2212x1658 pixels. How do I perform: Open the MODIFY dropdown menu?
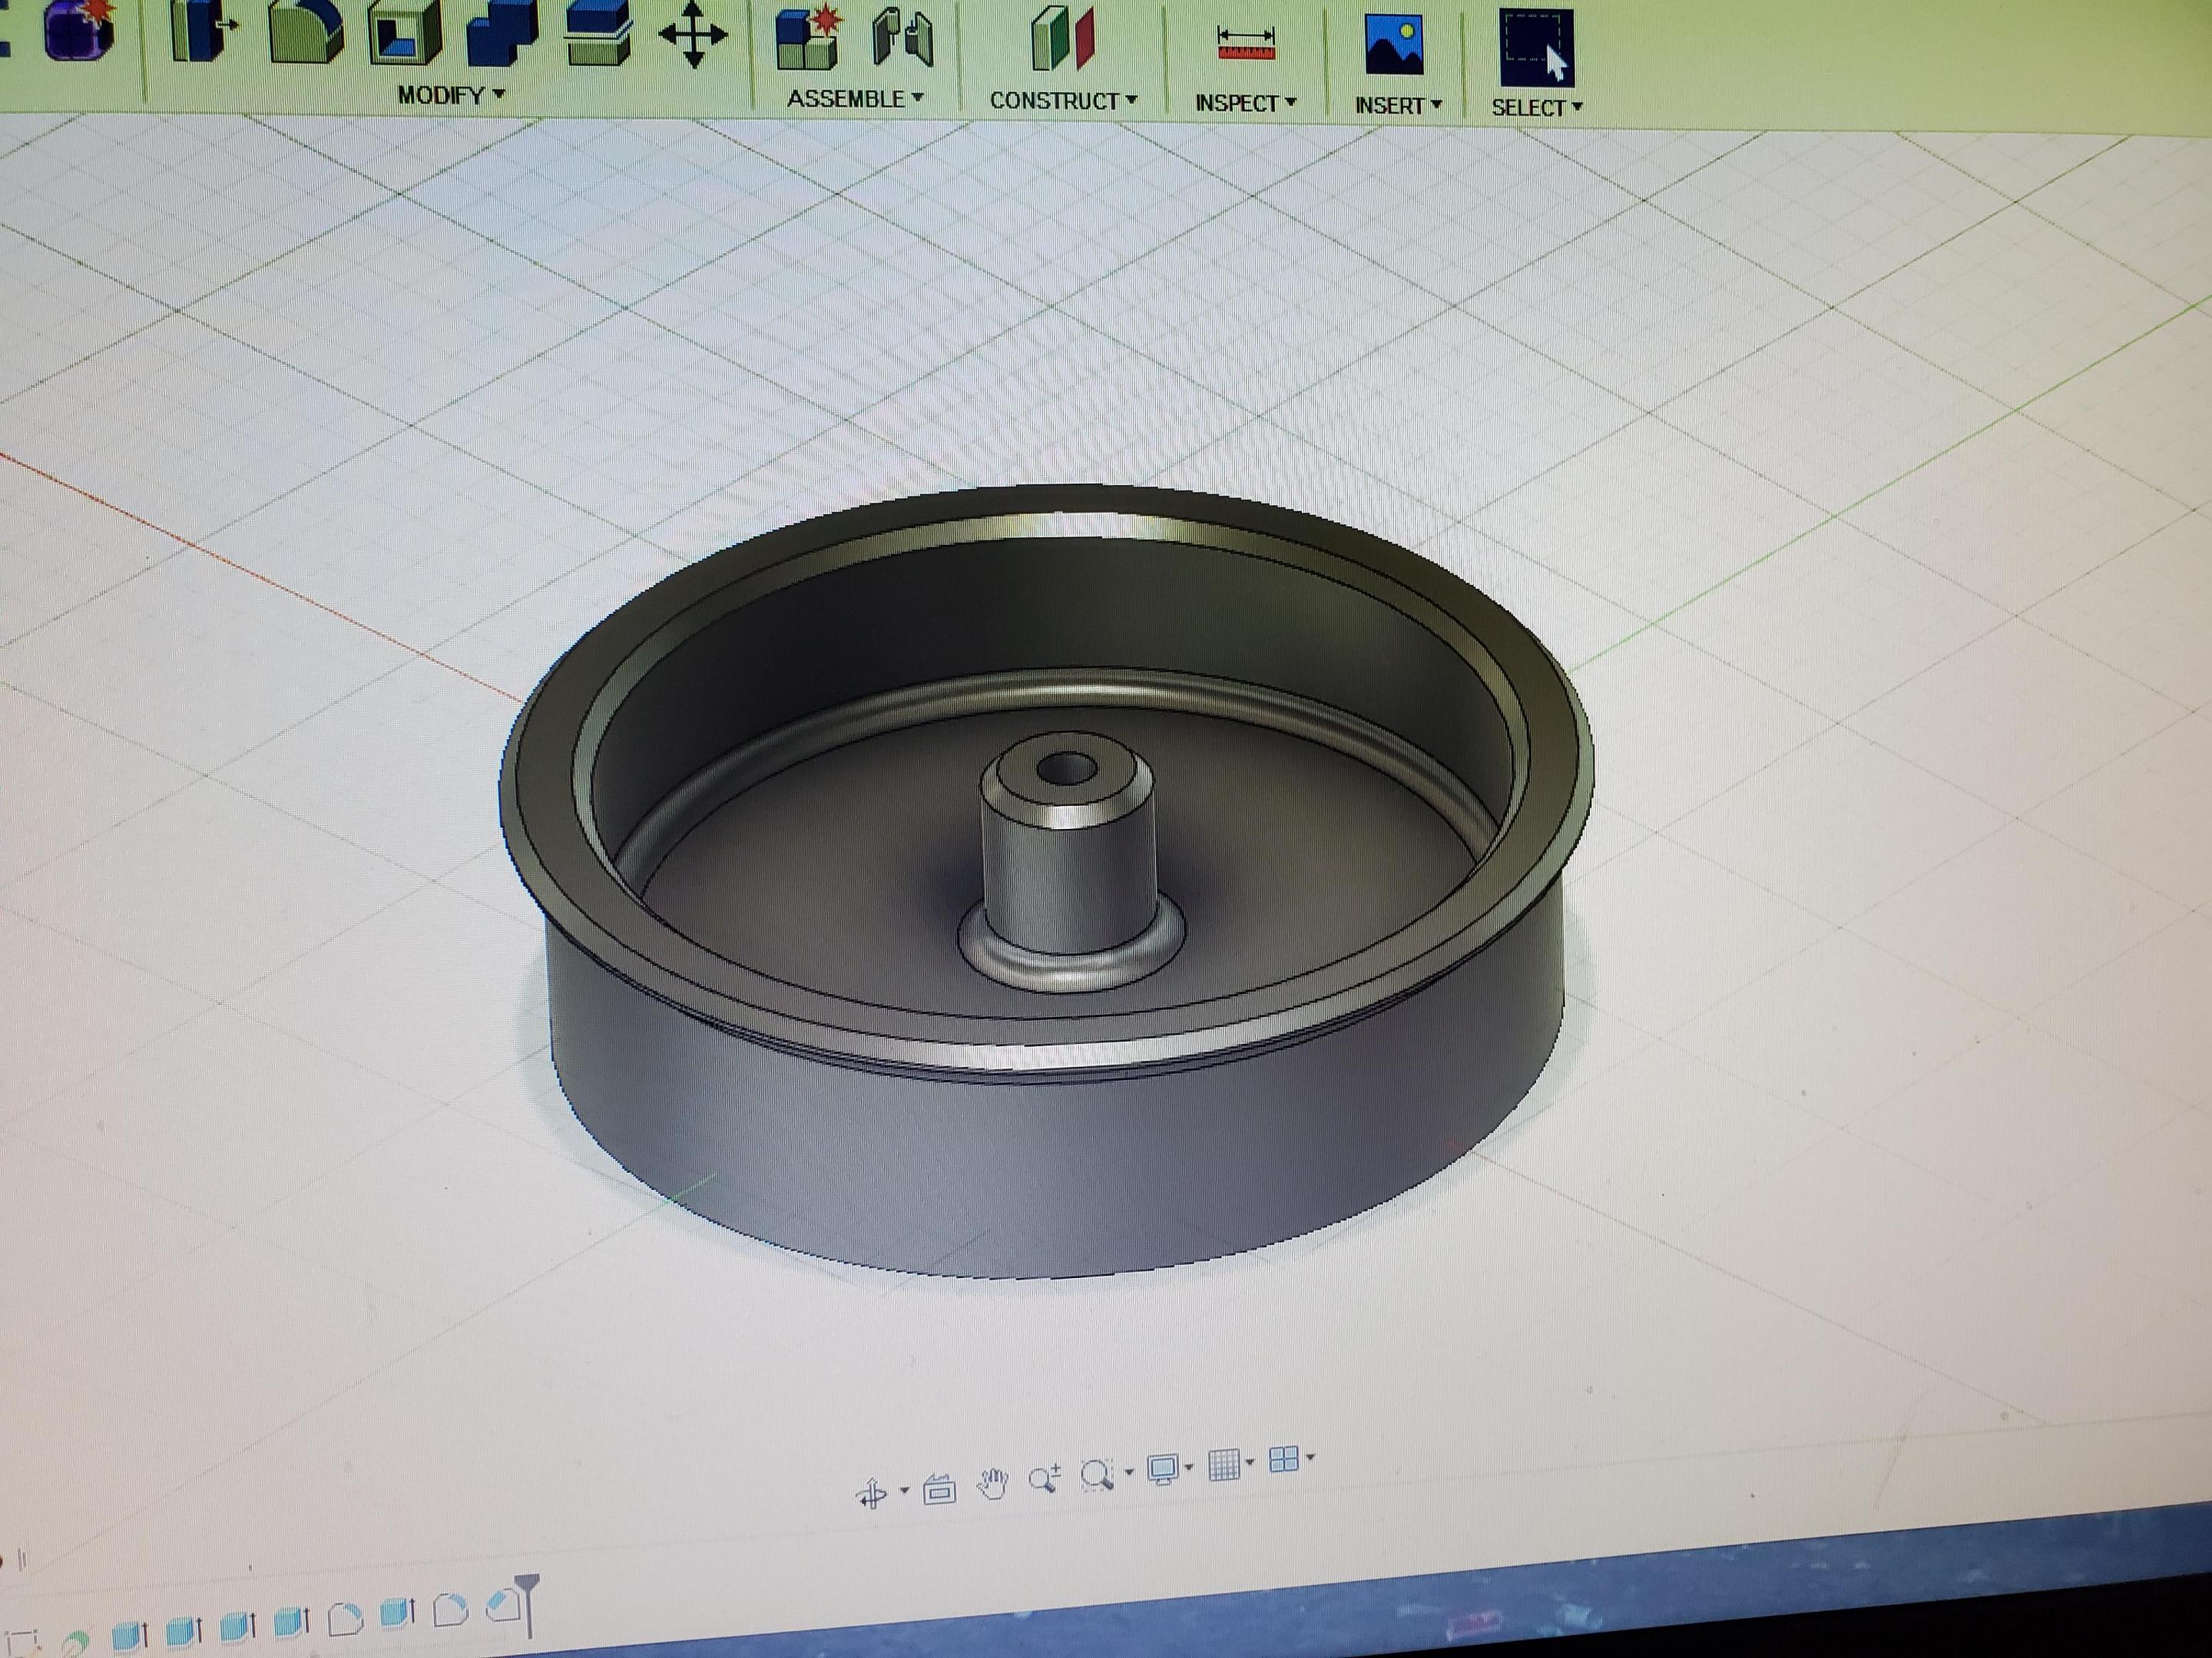(451, 95)
